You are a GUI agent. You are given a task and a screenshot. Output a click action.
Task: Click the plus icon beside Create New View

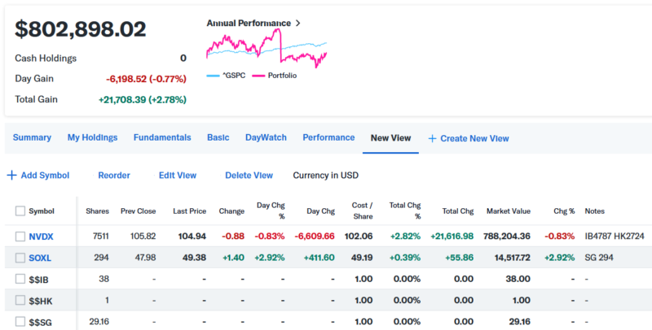pos(432,138)
